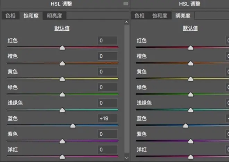
Task: Select the 饱和度 tab in the left panel
Action: (31, 16)
